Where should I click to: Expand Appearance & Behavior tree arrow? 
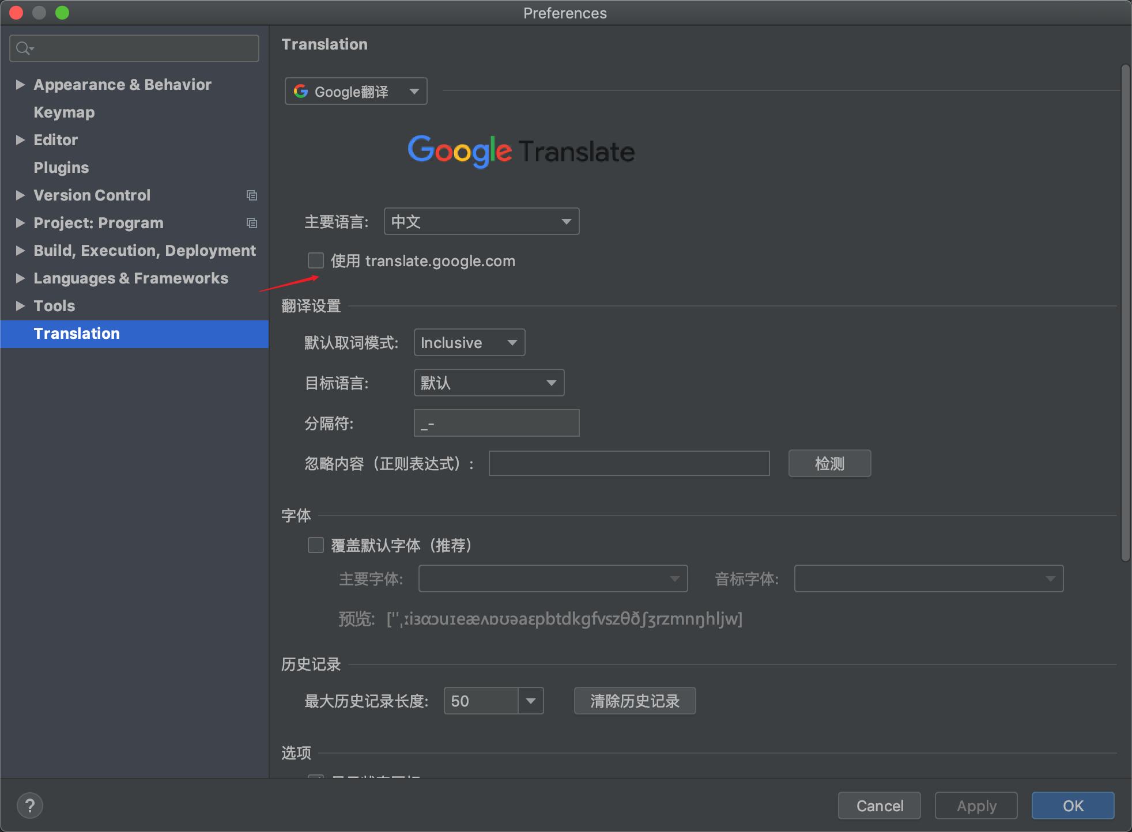coord(20,85)
